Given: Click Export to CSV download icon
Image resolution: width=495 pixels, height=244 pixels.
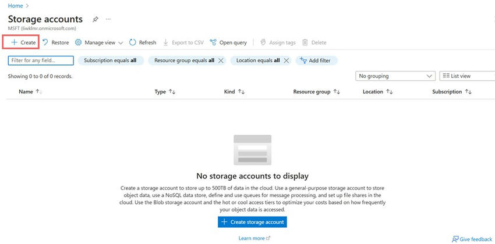Looking at the screenshot, I should (x=166, y=42).
